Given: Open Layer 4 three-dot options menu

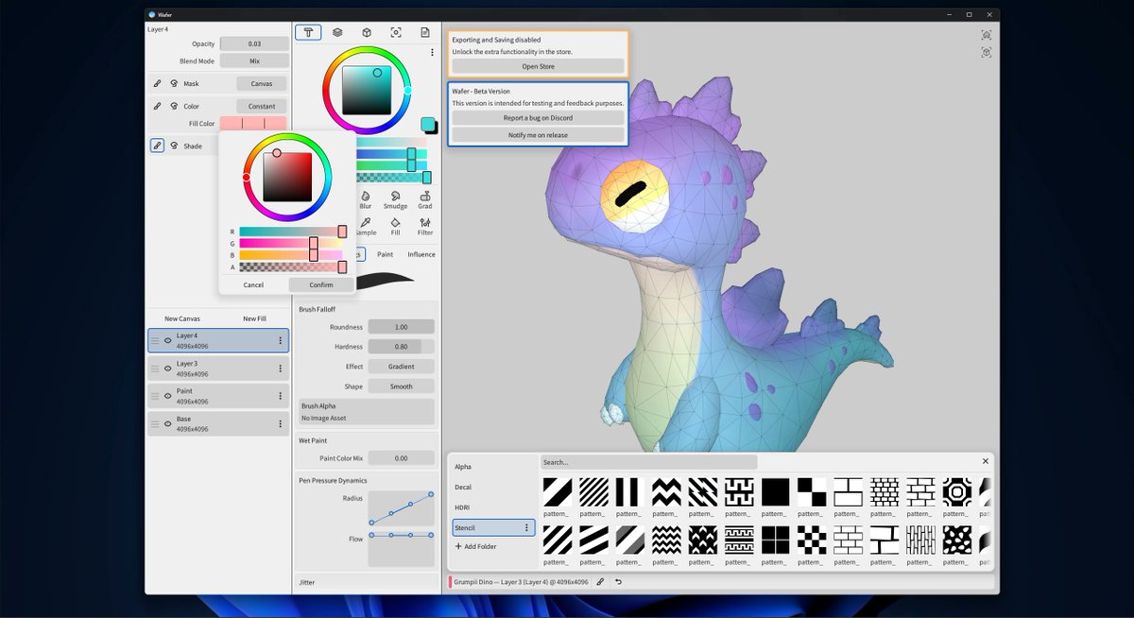Looking at the screenshot, I should click(280, 341).
